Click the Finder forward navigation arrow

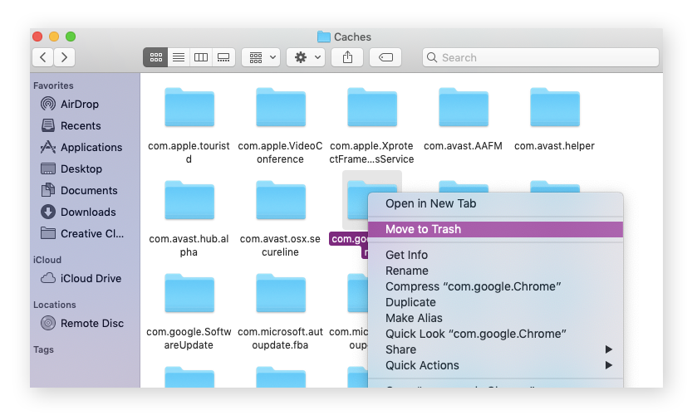[64, 57]
